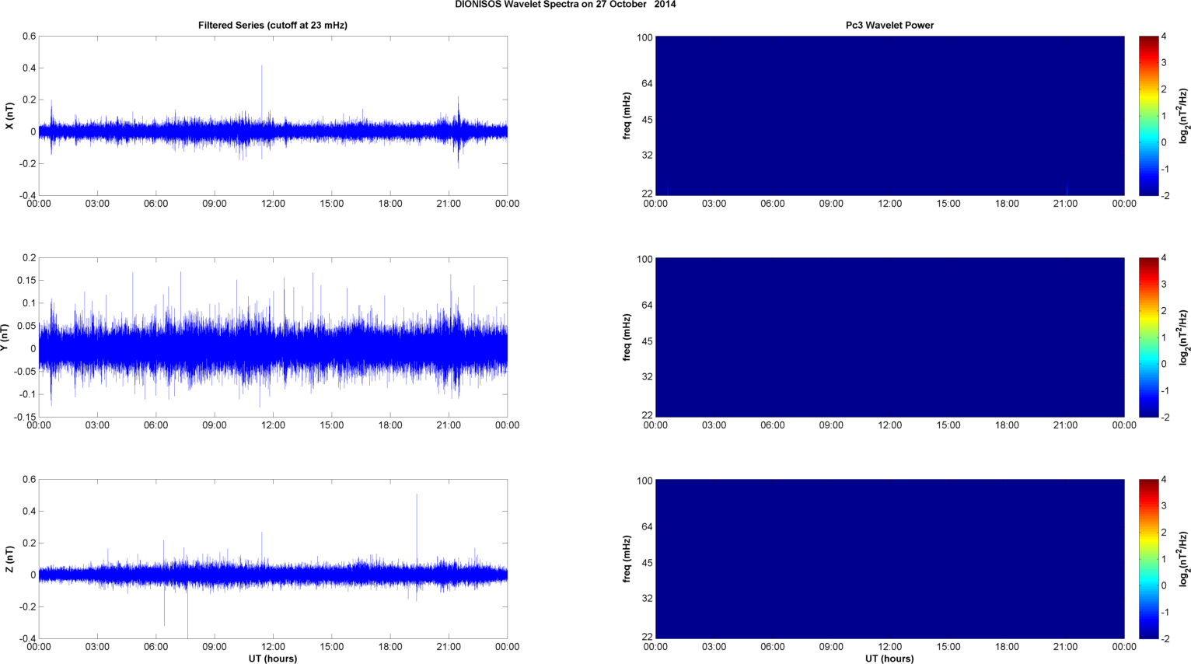Click the "-0.1" tick on the Y series axis
Viewport: 1191px width, 664px height.
[27, 394]
